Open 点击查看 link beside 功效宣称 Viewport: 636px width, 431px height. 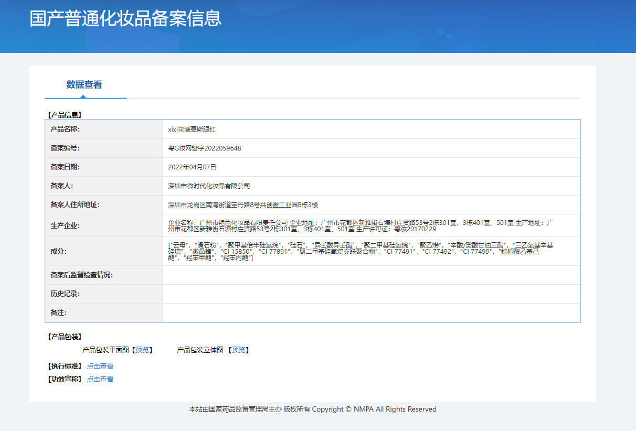100,379
